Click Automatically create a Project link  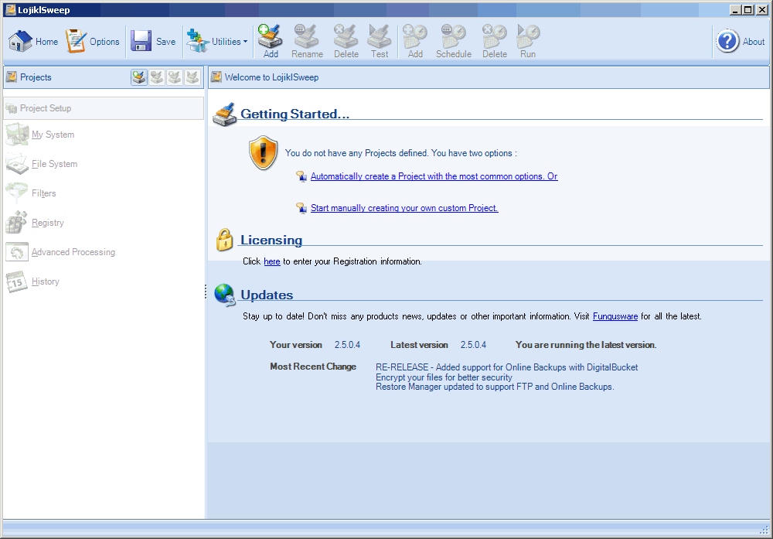(434, 176)
